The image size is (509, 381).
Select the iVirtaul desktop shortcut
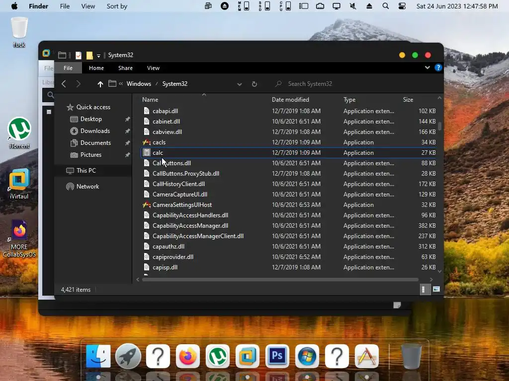[19, 184]
